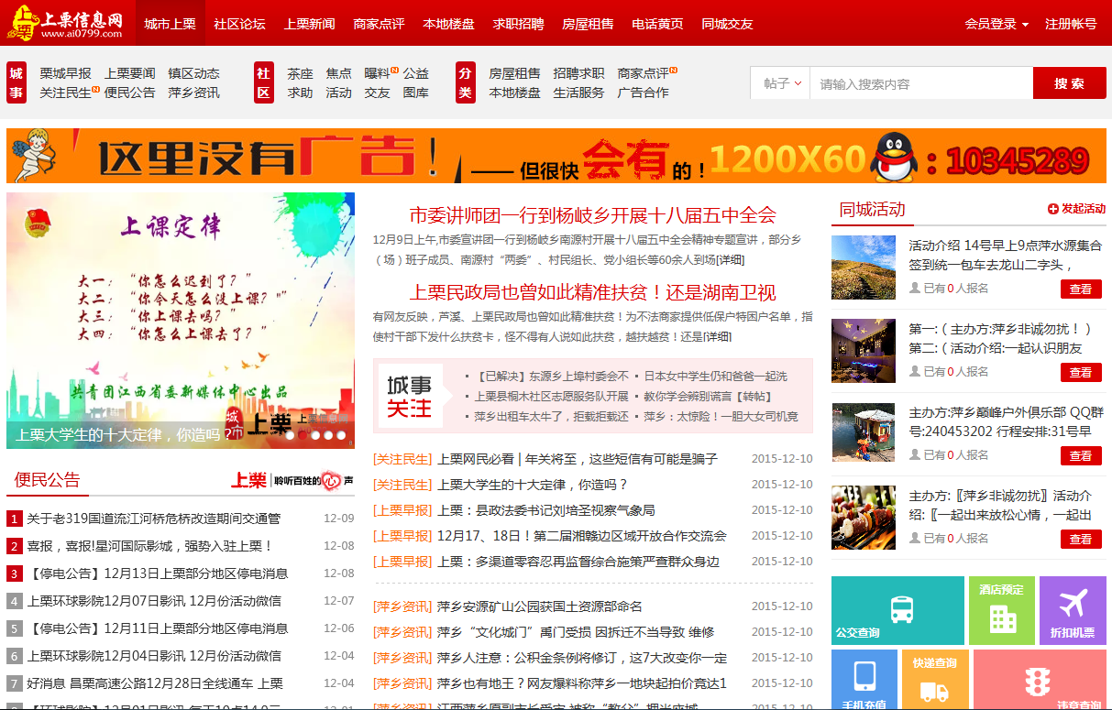Click 查看 for the 萍乡巅峰户外俱乐部 activity
1112x710 pixels.
(1081, 456)
